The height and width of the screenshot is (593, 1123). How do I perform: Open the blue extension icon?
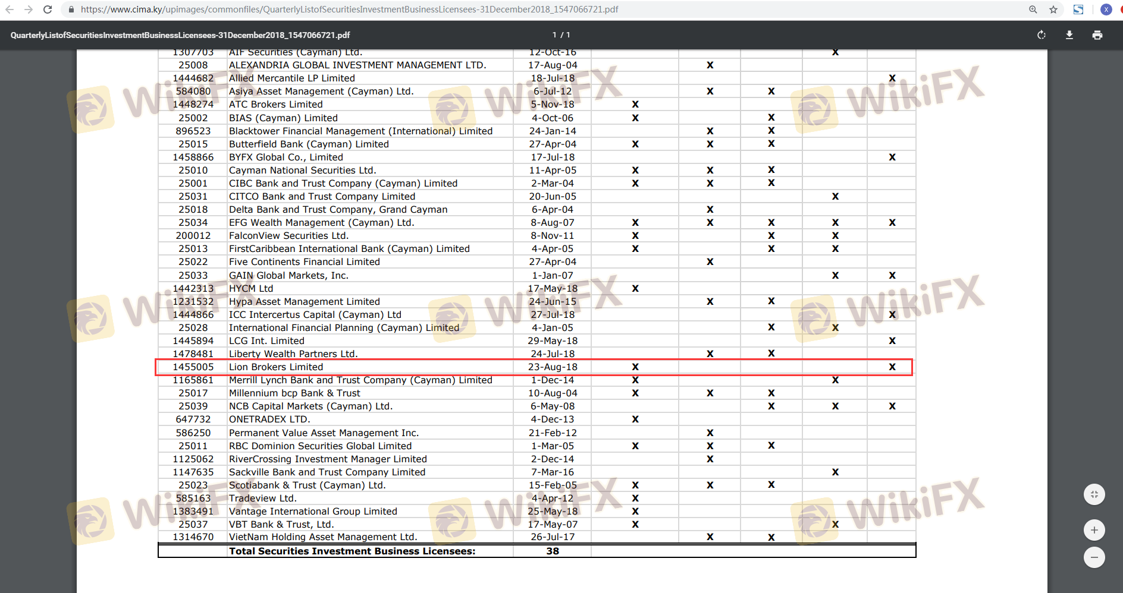pos(1078,10)
